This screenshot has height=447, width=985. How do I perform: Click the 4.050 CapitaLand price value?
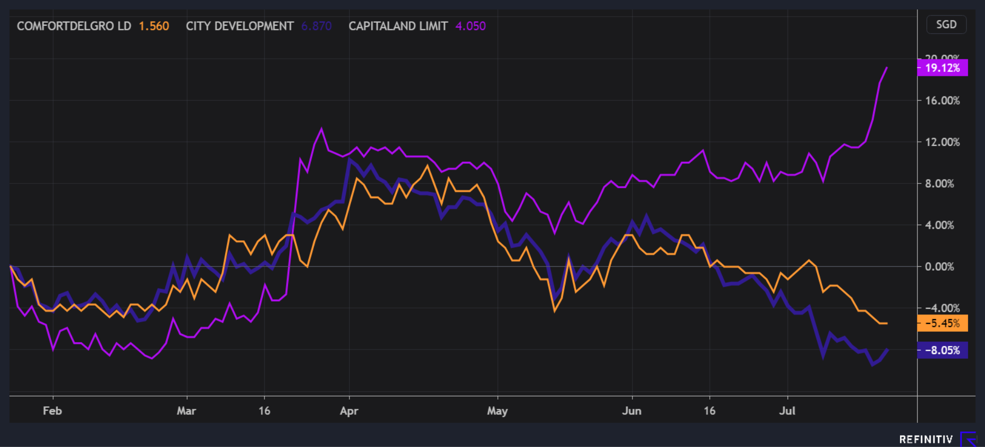point(470,26)
